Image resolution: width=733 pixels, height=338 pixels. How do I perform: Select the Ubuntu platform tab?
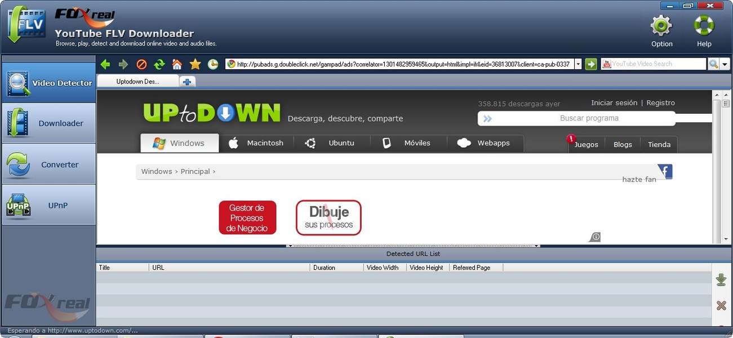point(331,143)
